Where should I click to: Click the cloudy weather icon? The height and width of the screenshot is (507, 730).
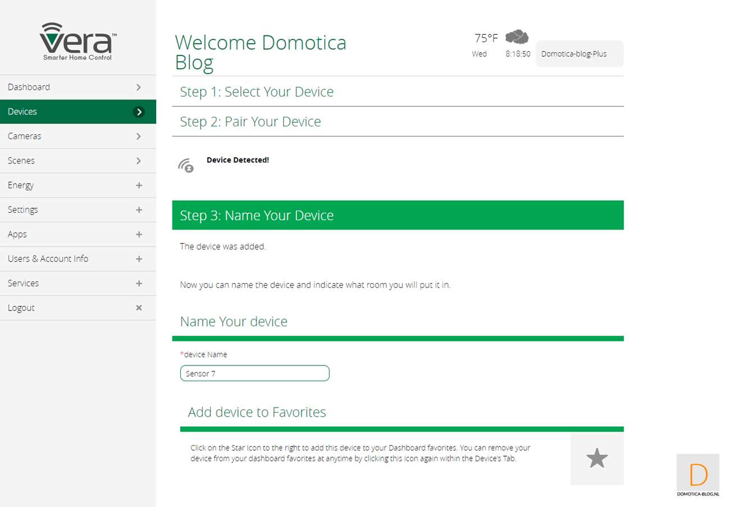click(x=517, y=37)
